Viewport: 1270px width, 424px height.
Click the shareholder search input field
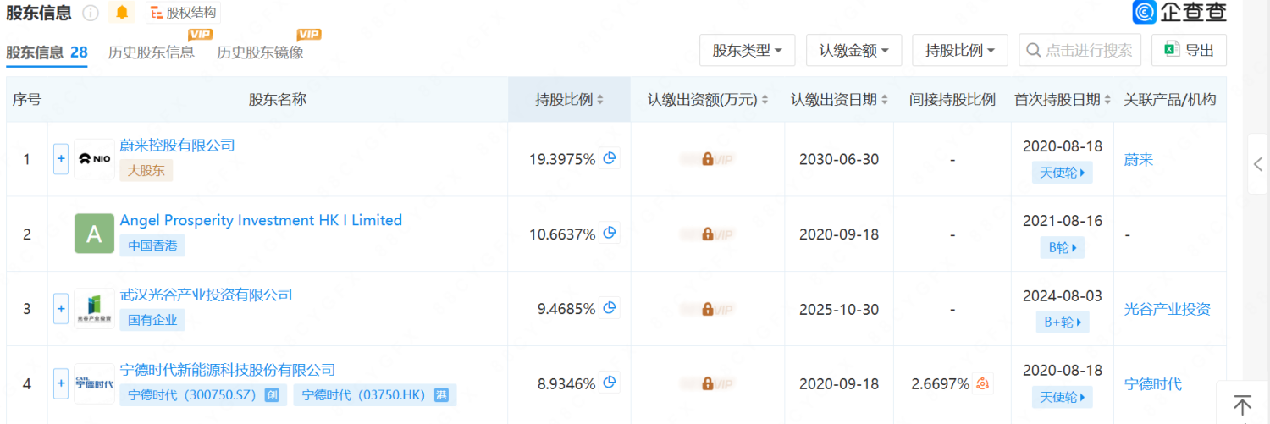(1087, 51)
